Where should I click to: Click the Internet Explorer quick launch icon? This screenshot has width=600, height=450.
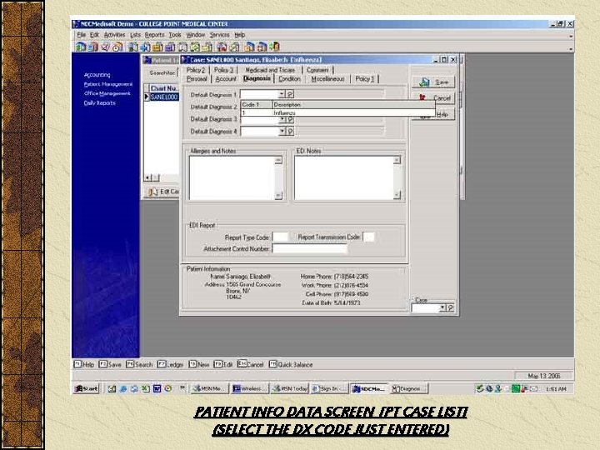coord(123,389)
